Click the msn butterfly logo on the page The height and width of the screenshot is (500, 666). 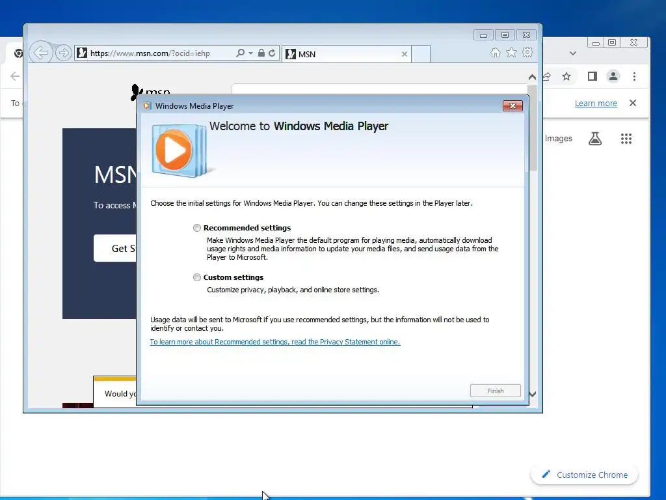coord(136,92)
